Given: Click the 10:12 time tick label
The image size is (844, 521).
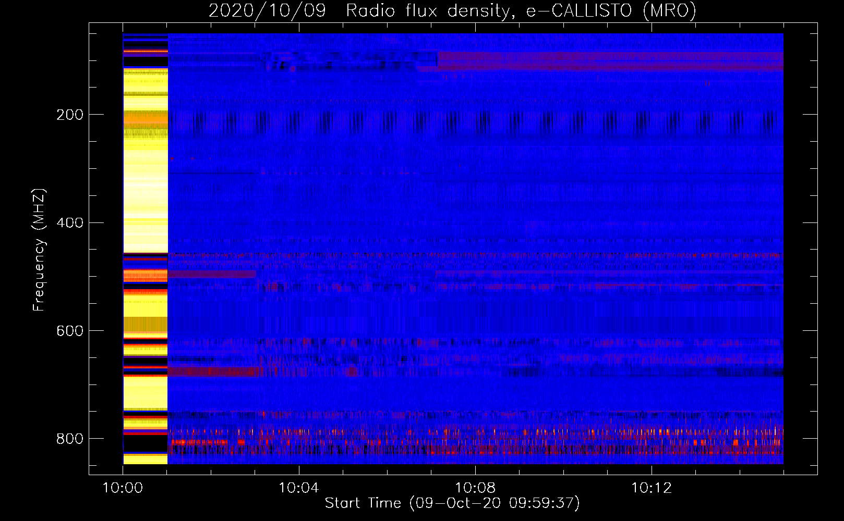Looking at the screenshot, I should click(x=652, y=488).
